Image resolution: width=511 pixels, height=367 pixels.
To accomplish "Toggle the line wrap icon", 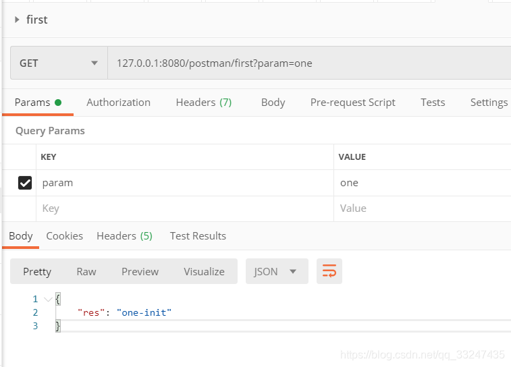I will [329, 271].
